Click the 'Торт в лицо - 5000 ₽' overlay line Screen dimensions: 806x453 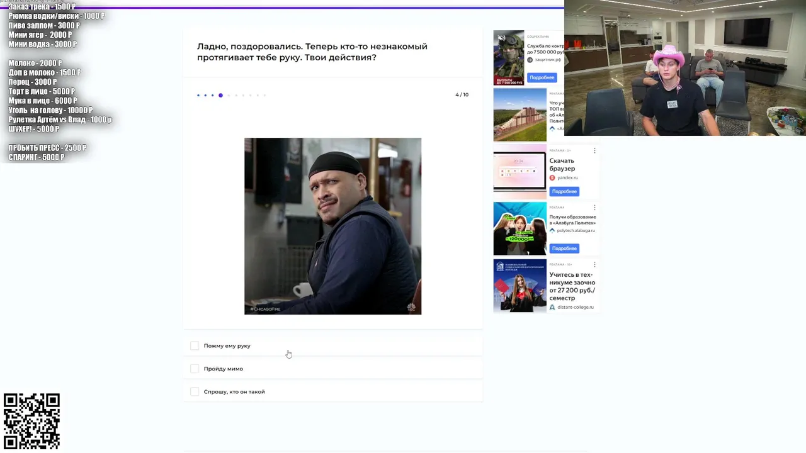42,91
